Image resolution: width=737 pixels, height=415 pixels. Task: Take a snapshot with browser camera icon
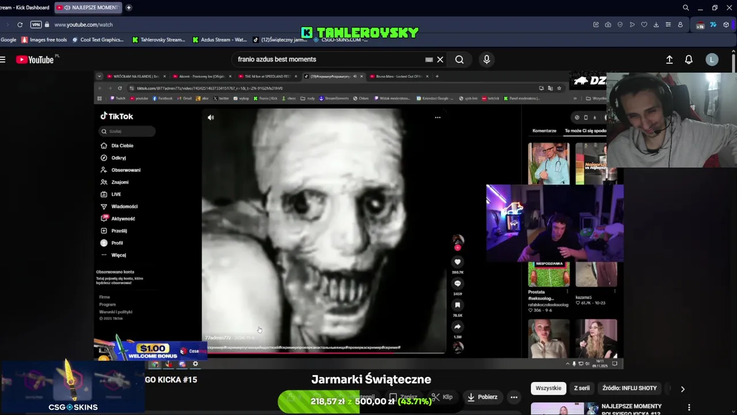point(608,25)
